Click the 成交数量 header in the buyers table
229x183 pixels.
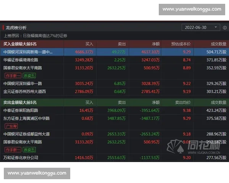218,44
